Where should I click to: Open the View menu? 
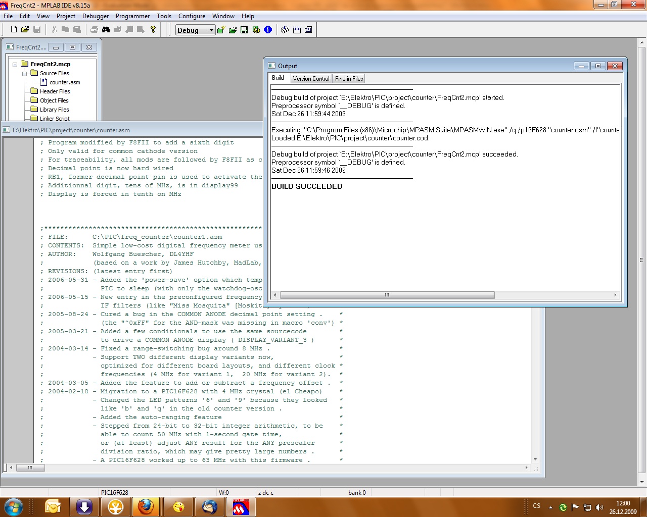(x=43, y=16)
